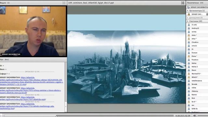The image size is (208, 117).
Task: Click the avatar icon for Di in the attendee list
Action: (x=189, y=49)
